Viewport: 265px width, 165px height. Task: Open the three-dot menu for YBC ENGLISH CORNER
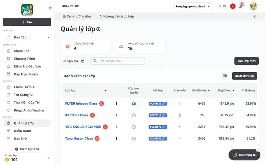tap(116, 127)
